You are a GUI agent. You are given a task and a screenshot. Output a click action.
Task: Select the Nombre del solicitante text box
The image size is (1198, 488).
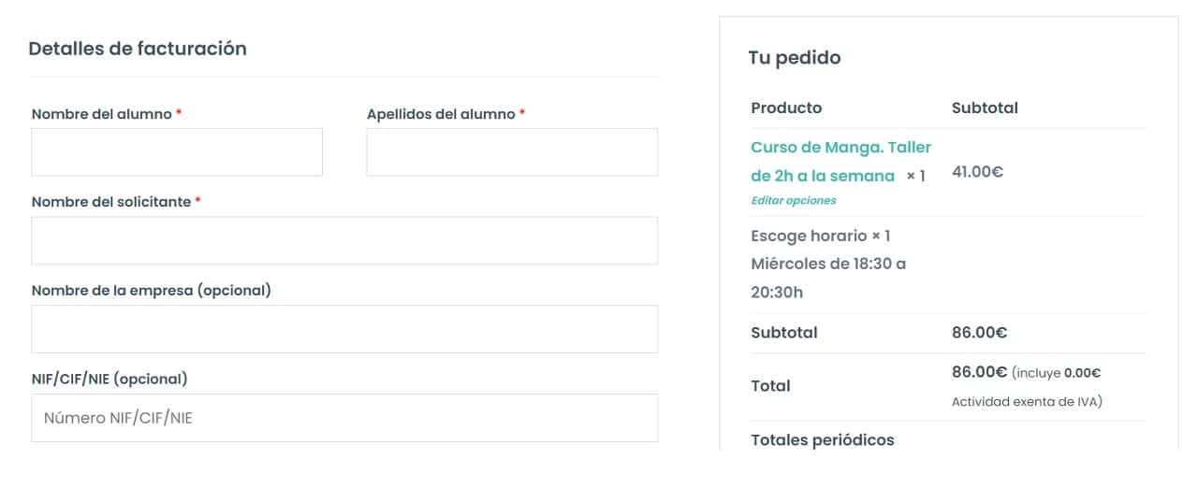pyautogui.click(x=344, y=241)
